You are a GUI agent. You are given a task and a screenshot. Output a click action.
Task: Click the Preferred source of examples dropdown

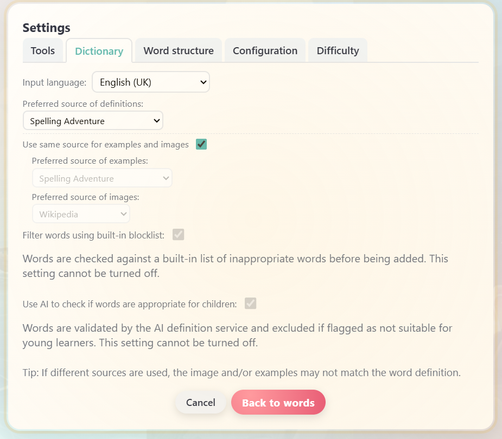tap(102, 178)
